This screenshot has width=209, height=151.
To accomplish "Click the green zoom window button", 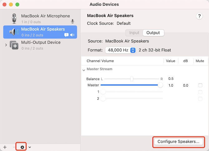I will coord(17,4).
